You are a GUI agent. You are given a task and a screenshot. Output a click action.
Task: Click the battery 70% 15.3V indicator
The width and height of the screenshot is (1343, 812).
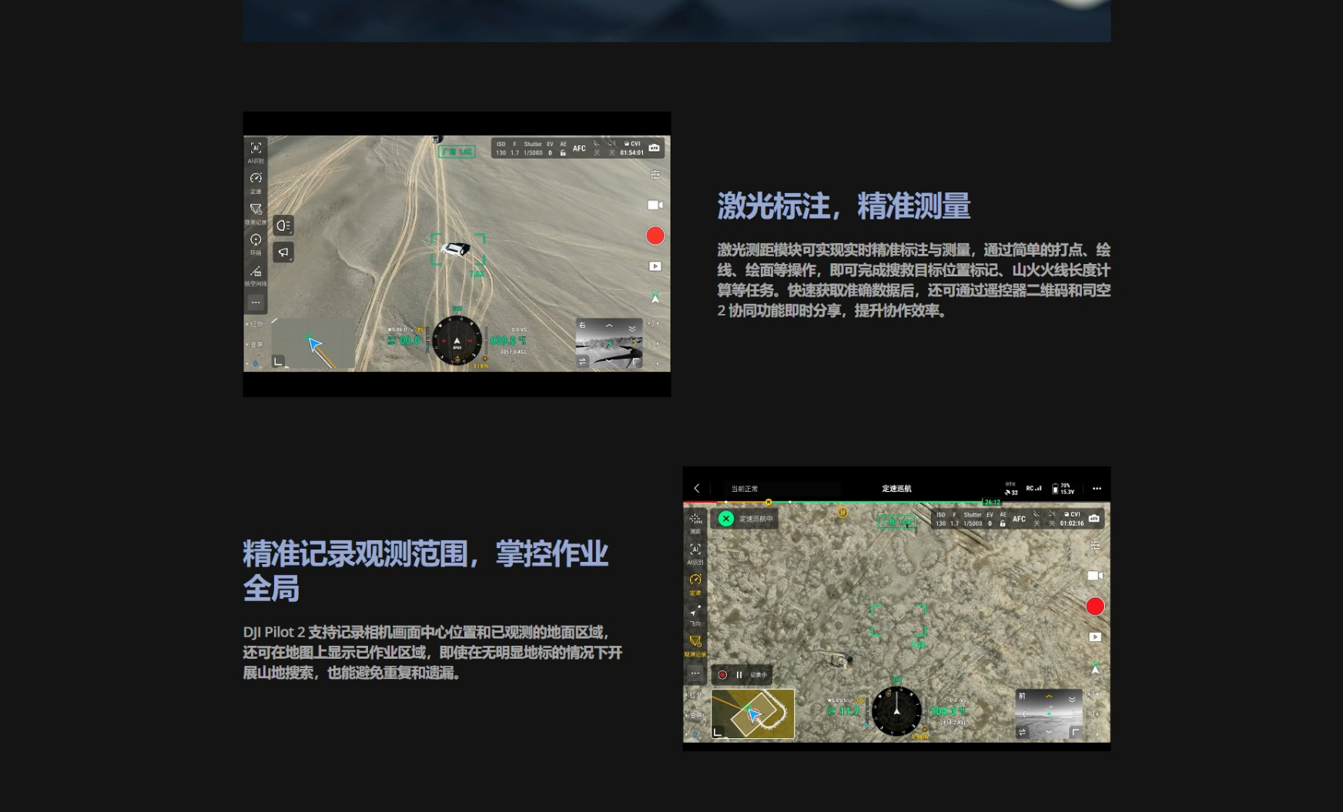1063,489
